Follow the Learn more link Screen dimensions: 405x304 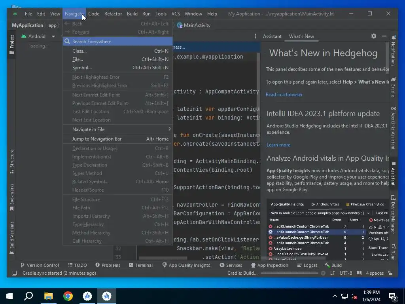coord(278,145)
